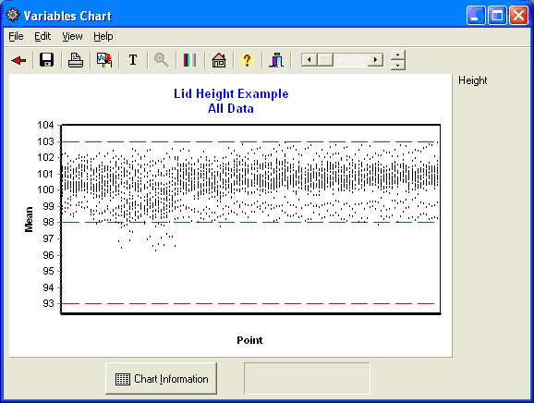The image size is (534, 403).
Task: Click the house home icon
Action: (x=219, y=60)
